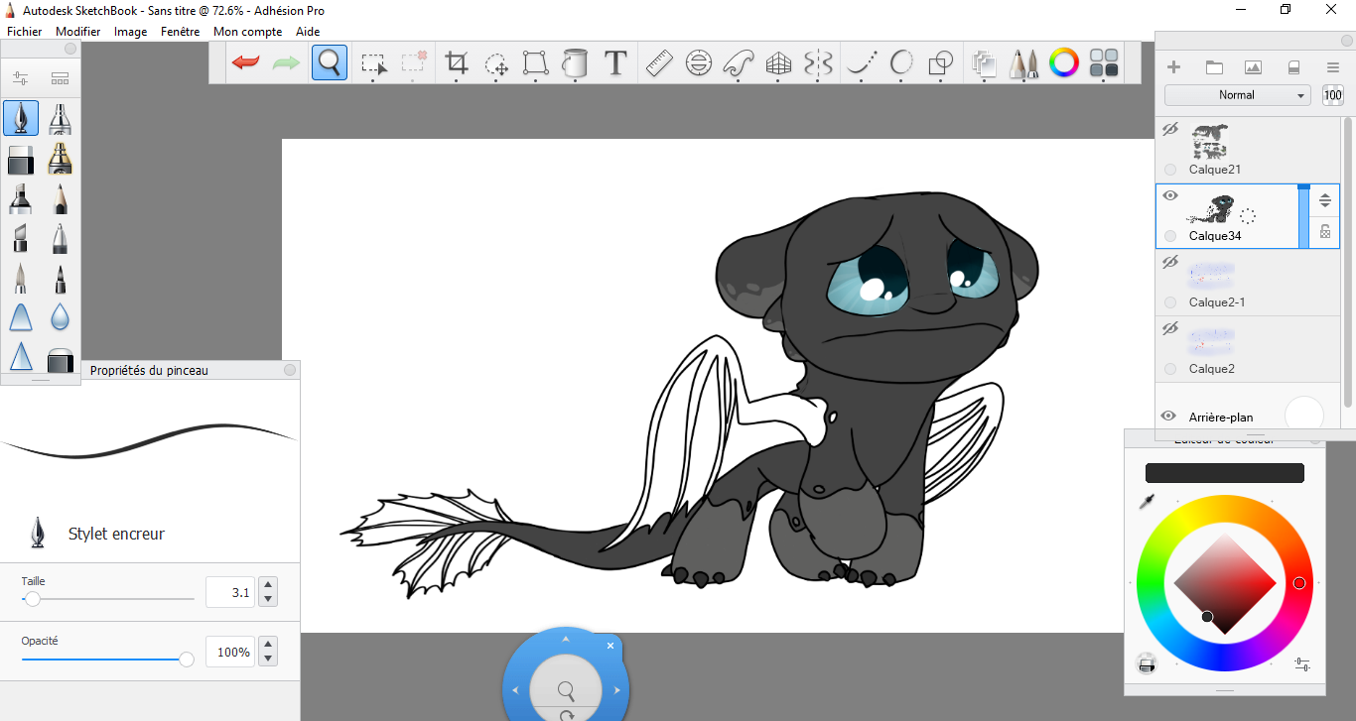Screen dimensions: 1356x721
Task: Select the Text tool
Action: (x=615, y=63)
